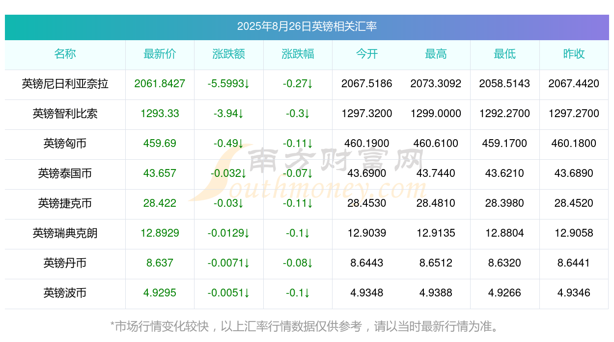Select latest price 28.422
Screen dimensions: 614x342
click(x=160, y=203)
